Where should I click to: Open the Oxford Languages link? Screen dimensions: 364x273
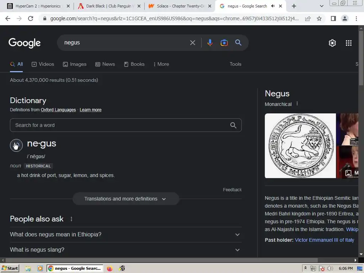(58, 110)
